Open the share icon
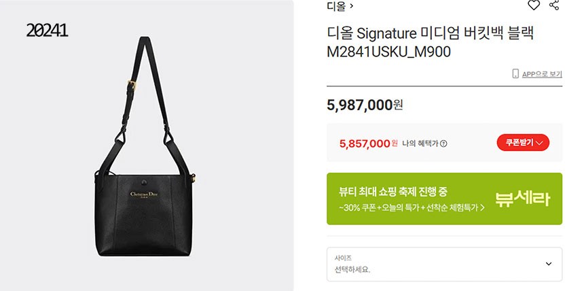The image size is (584, 291). click(554, 5)
